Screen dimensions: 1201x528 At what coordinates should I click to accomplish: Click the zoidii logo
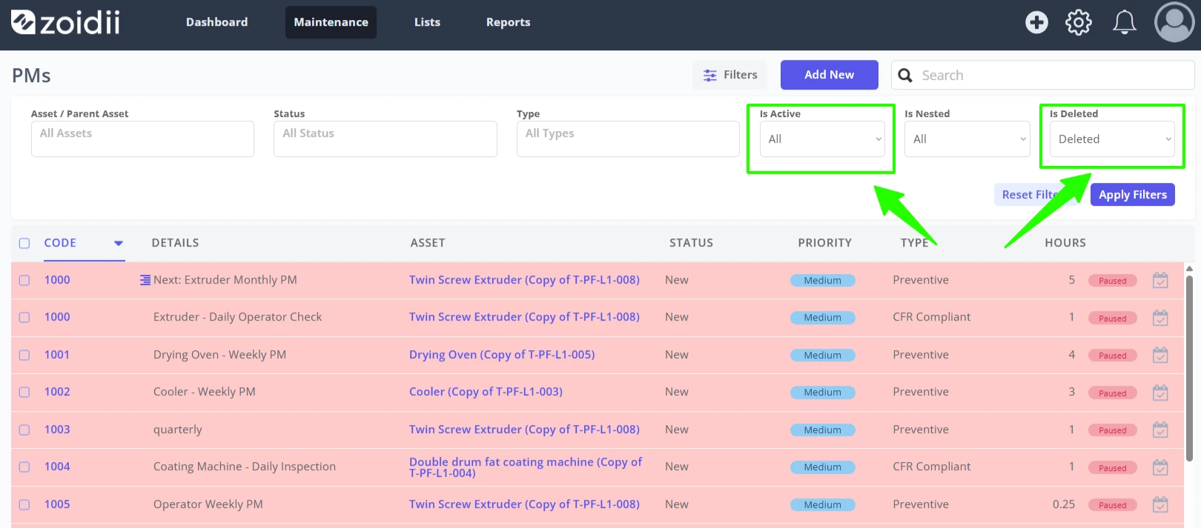65,22
